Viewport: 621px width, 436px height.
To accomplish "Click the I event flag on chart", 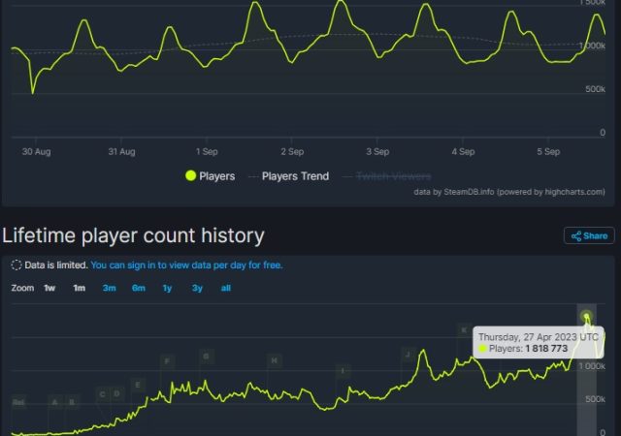I will 343,371.
